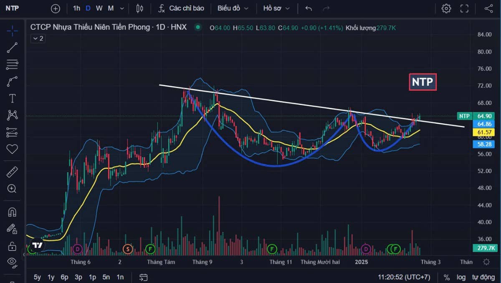Undo the last chart action

[309, 8]
